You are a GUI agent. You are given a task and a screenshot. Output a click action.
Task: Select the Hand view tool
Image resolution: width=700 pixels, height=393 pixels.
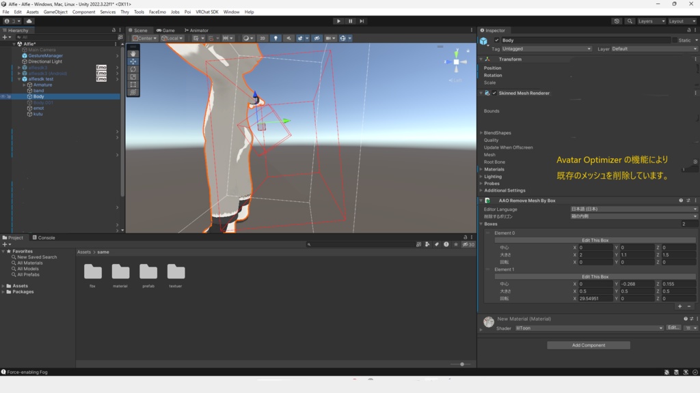pos(133,53)
